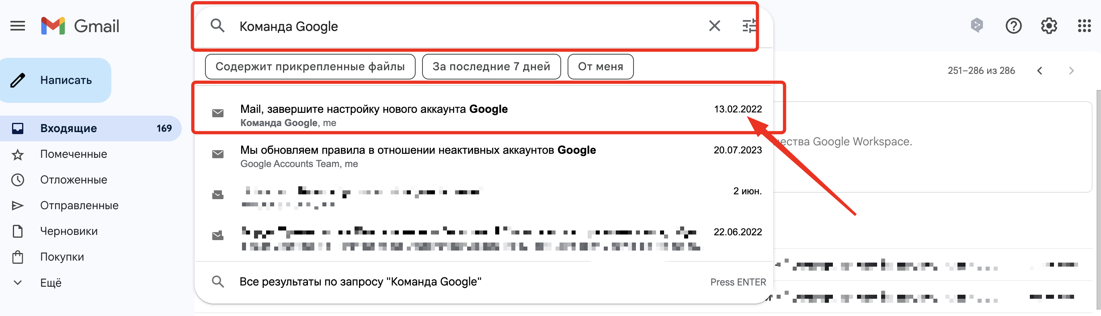
Task: Open the Отправленные sent folder
Action: click(x=79, y=206)
